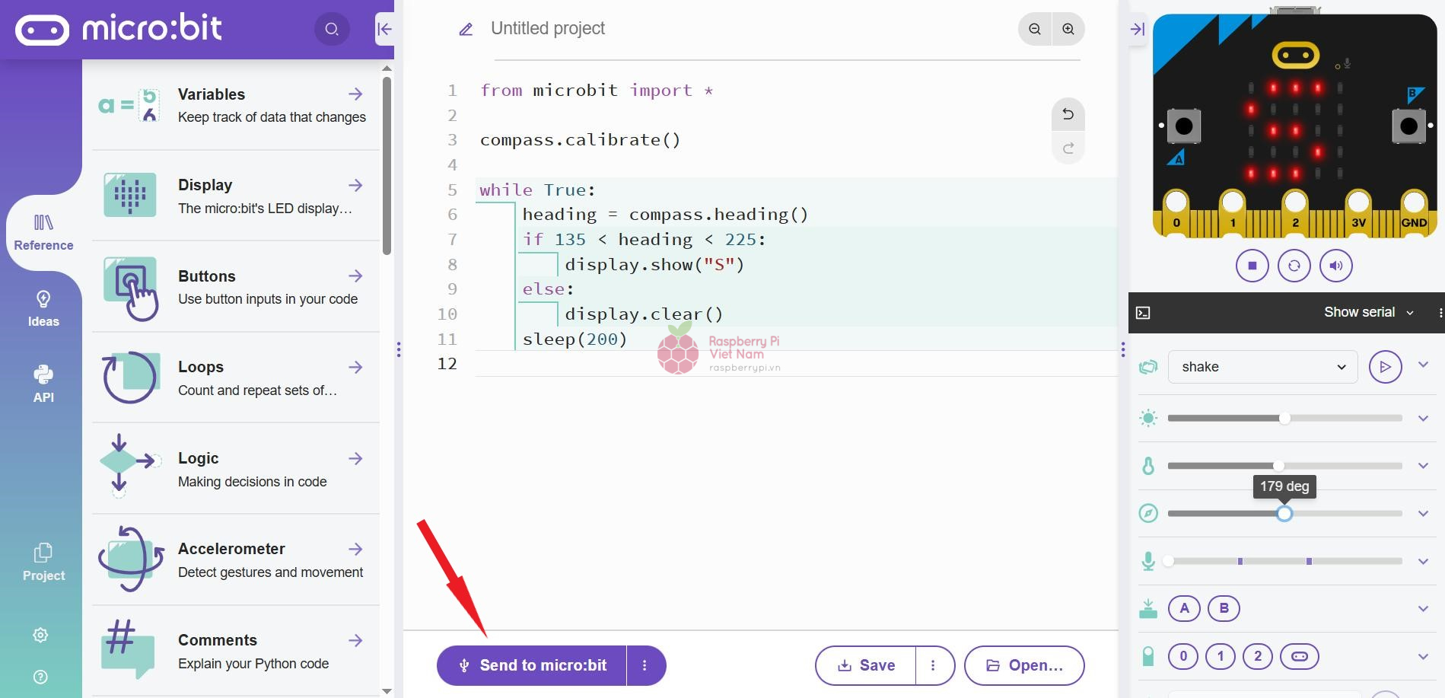Switch to the Ideas tab
Viewport: 1445px width, 698px height.
[x=43, y=308]
